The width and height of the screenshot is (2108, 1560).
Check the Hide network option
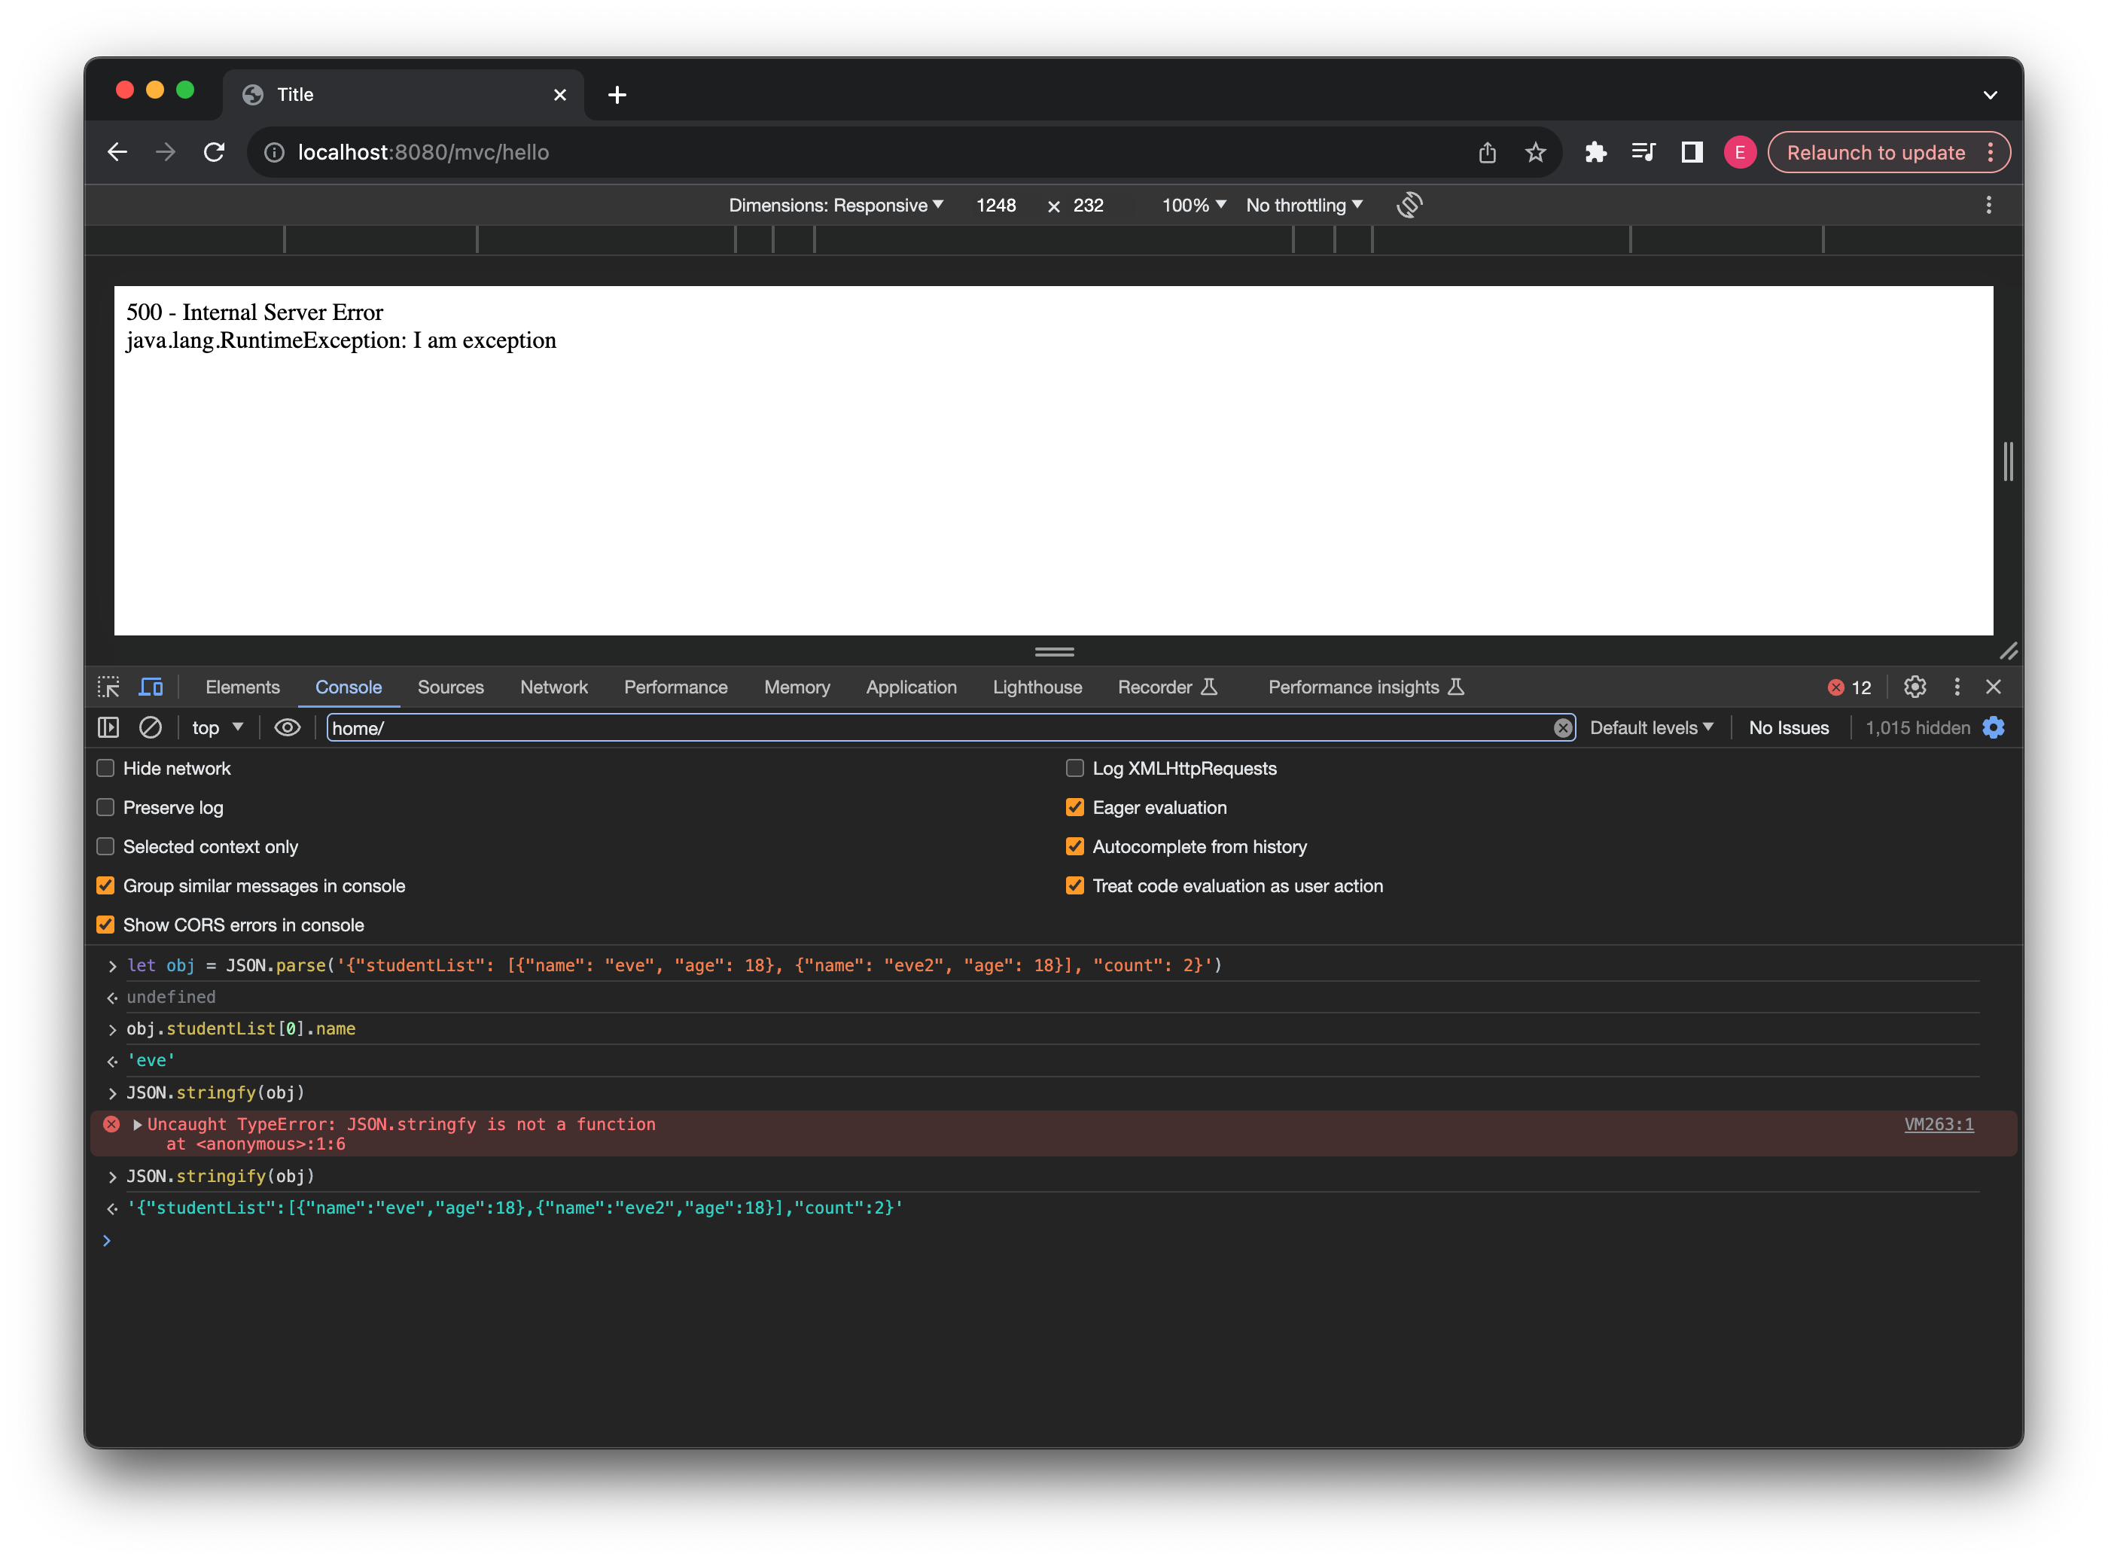coord(105,768)
